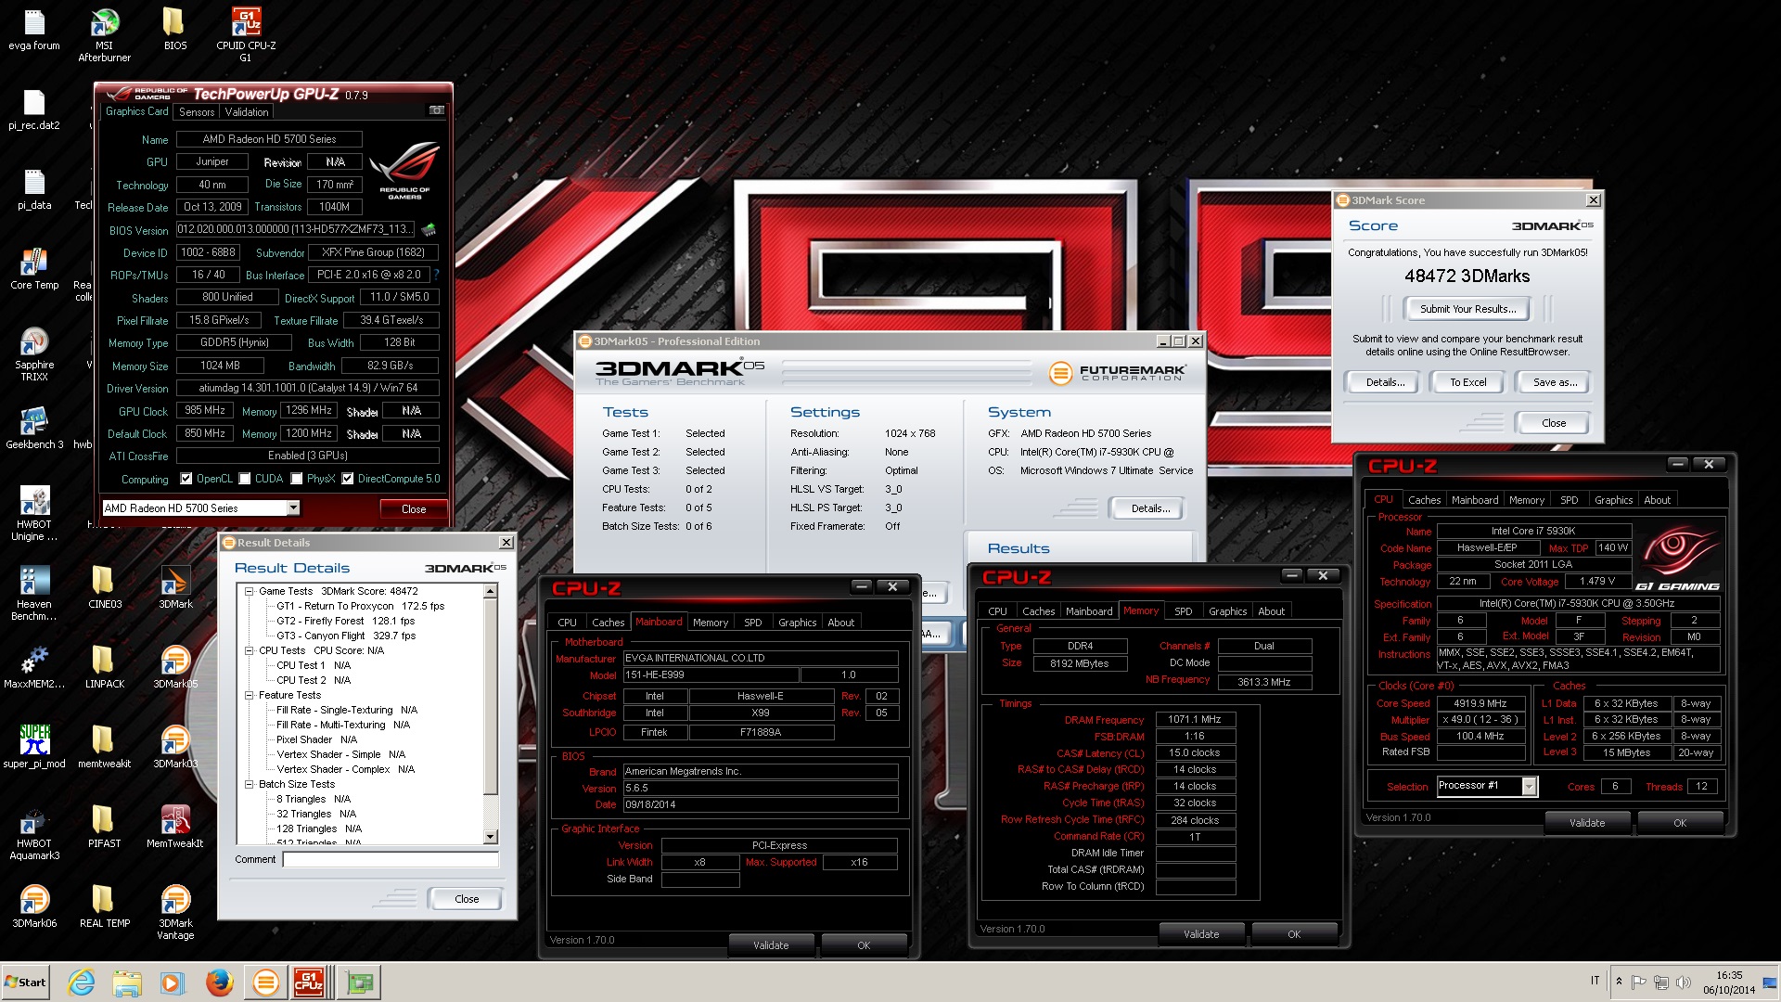Switch to Validation tab in GPU-Z

click(247, 112)
